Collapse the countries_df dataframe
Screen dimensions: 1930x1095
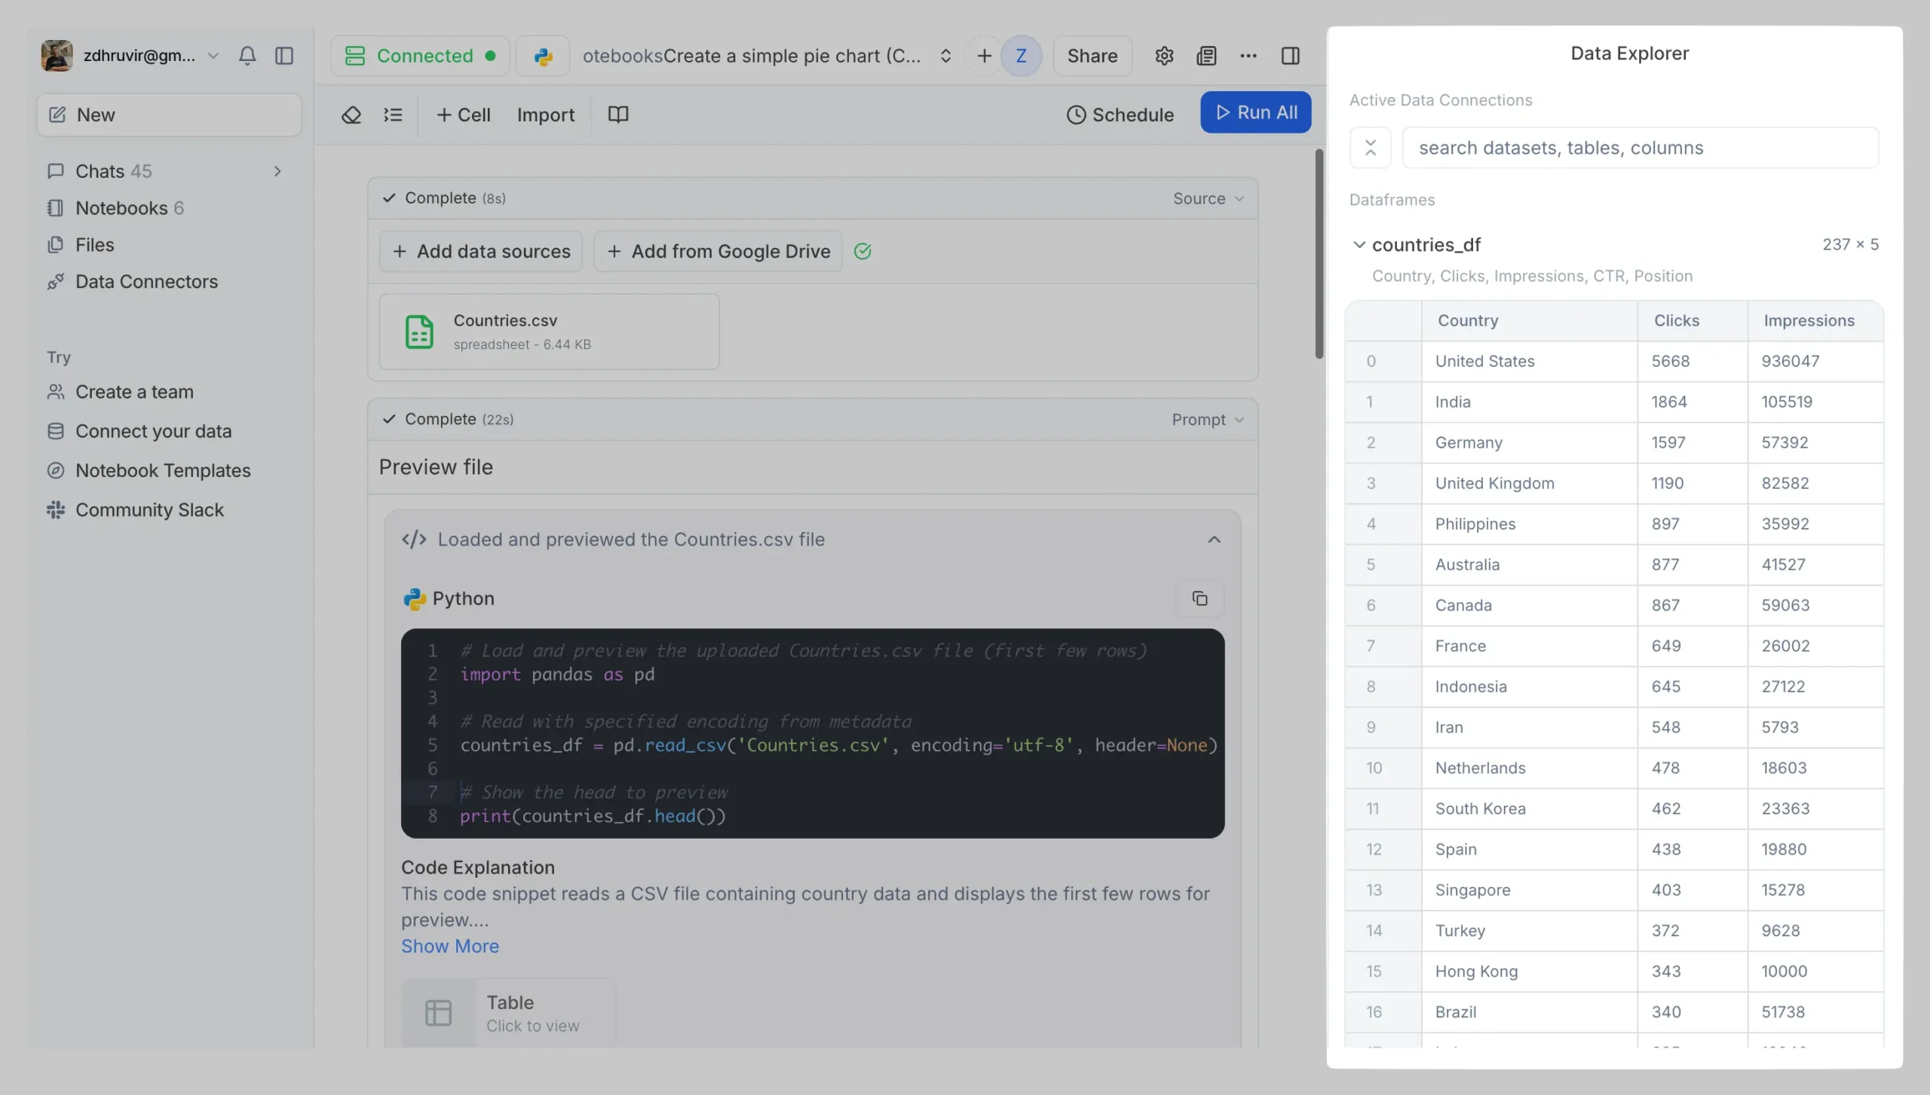pos(1359,245)
